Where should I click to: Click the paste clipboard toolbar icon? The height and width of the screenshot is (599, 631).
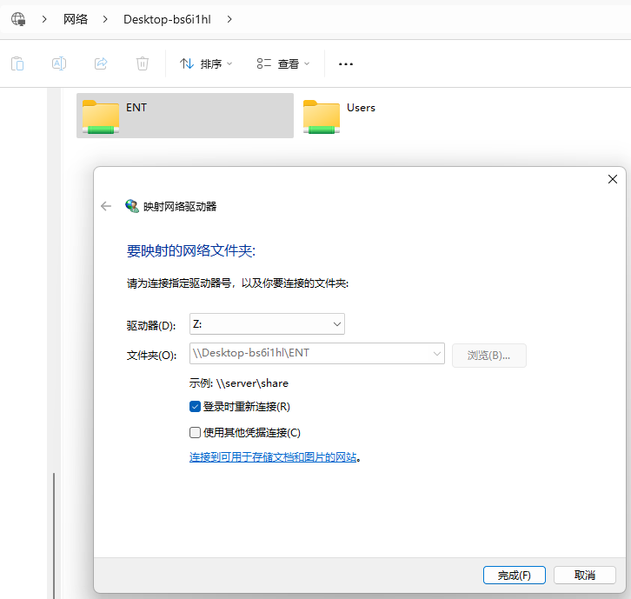pyautogui.click(x=17, y=63)
